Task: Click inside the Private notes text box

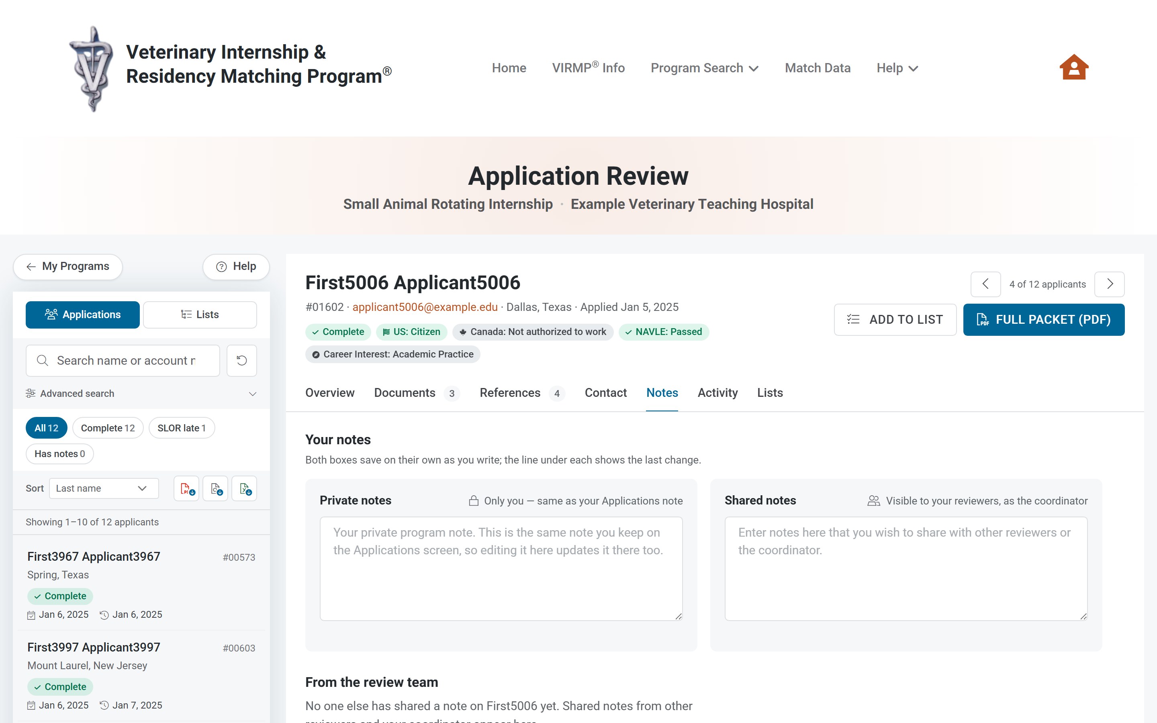Action: (501, 568)
